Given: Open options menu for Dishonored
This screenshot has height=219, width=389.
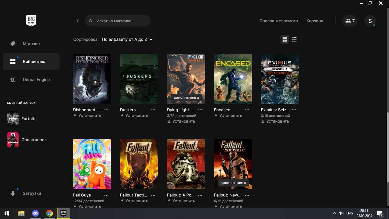Looking at the screenshot, I should pos(106,110).
